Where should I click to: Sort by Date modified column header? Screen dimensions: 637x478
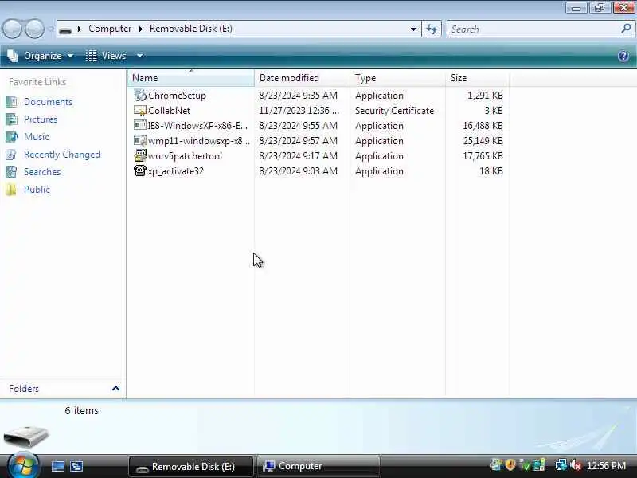303,77
